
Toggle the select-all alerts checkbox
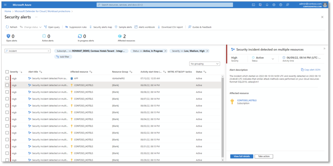pos(7,72)
